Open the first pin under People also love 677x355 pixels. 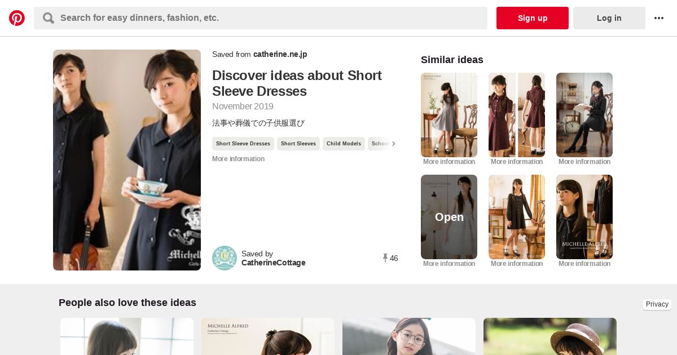(127, 336)
